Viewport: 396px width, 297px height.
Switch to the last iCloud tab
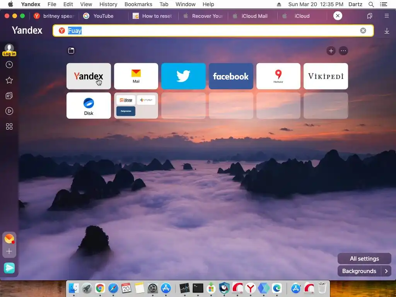(302, 16)
